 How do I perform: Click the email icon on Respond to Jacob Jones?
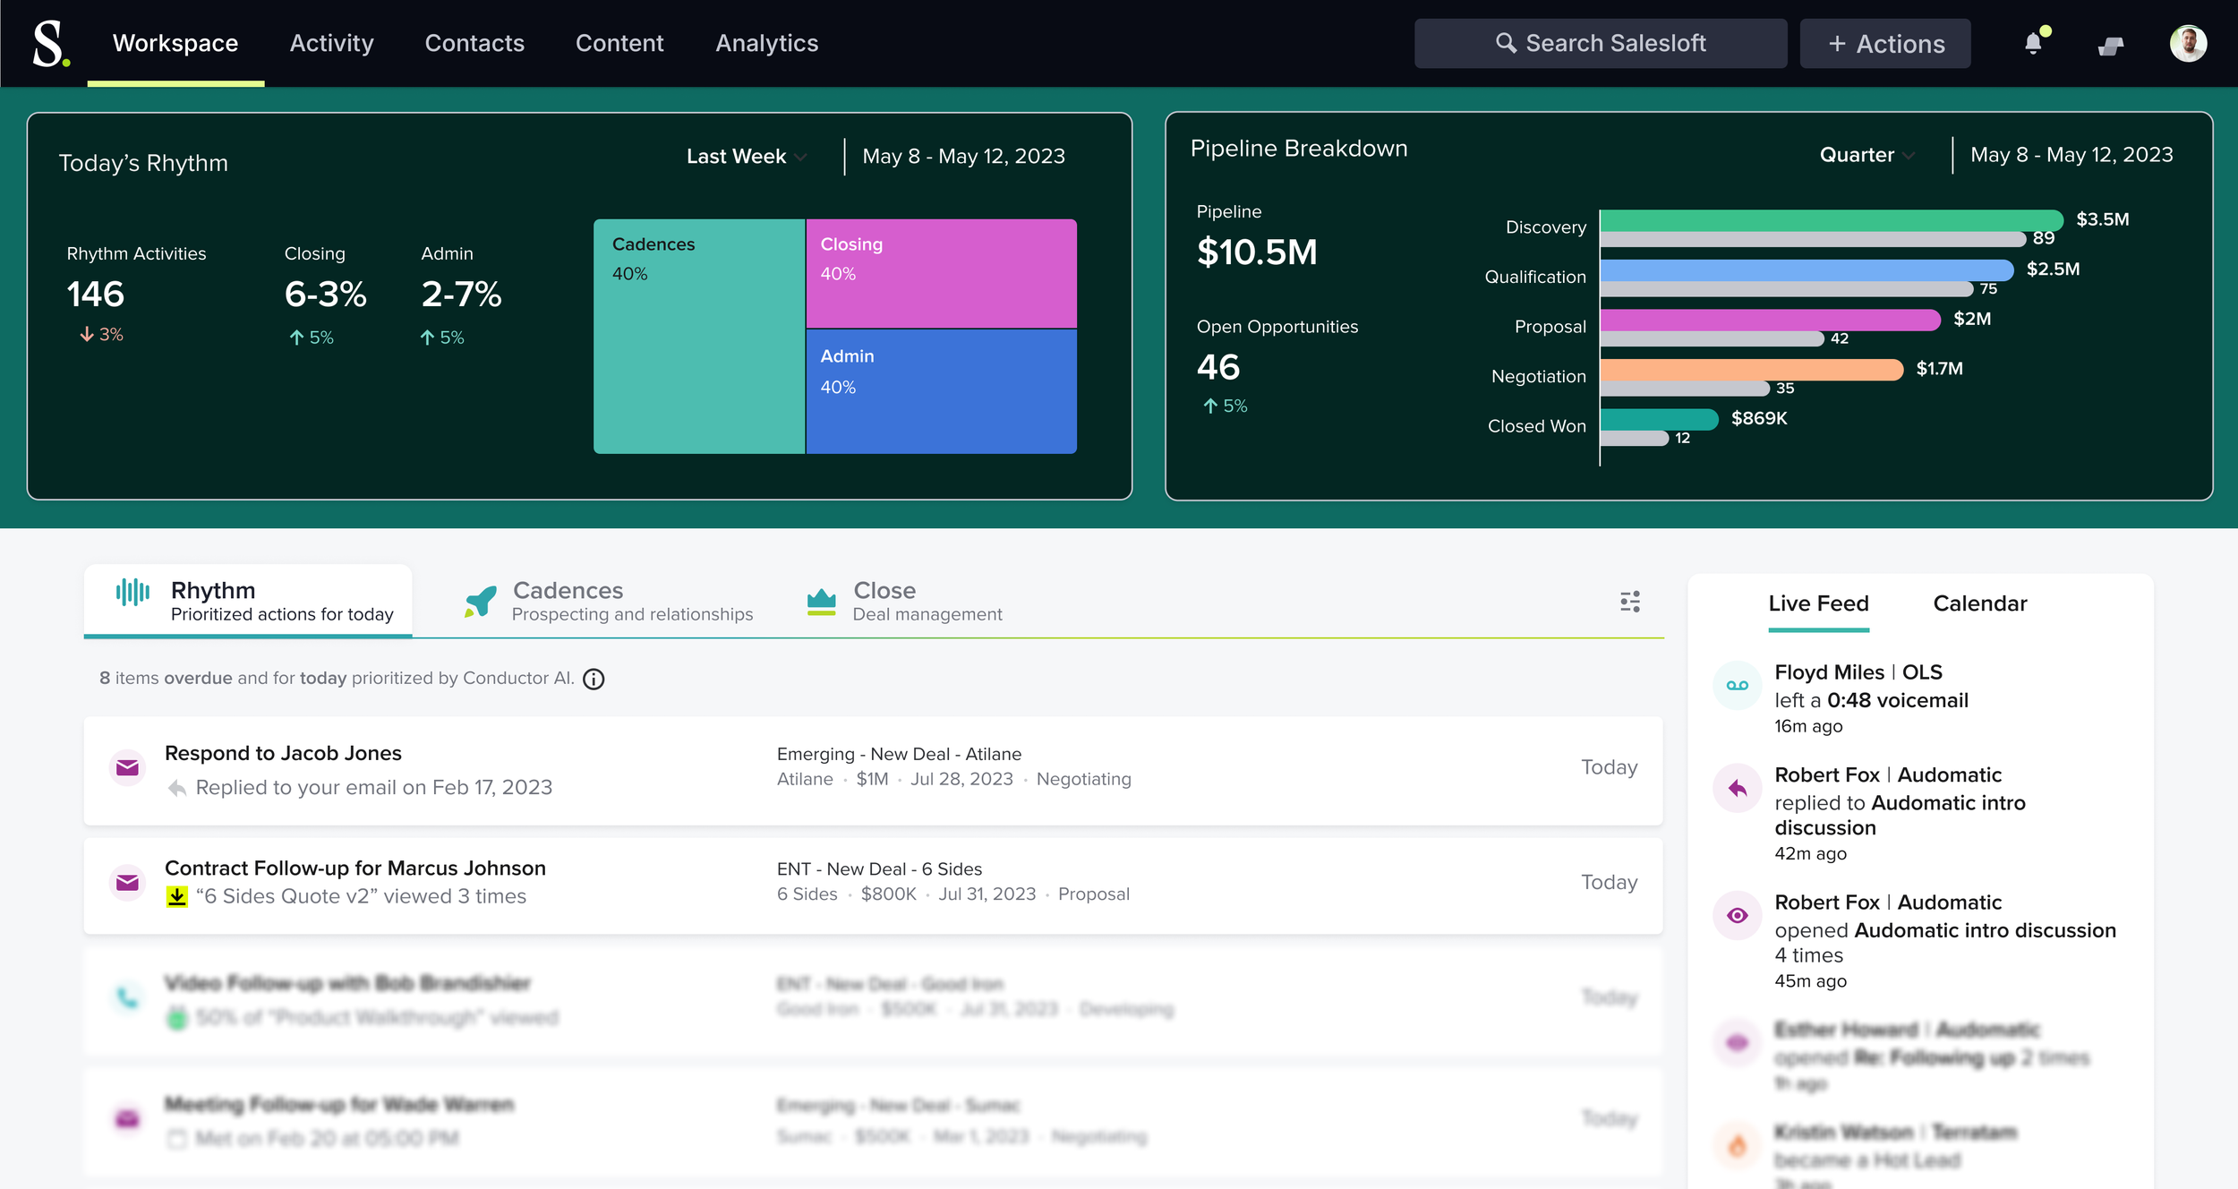coord(127,767)
